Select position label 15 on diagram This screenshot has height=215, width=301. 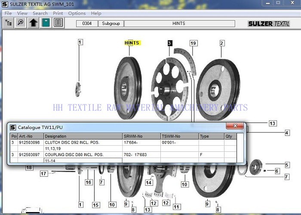point(96,205)
